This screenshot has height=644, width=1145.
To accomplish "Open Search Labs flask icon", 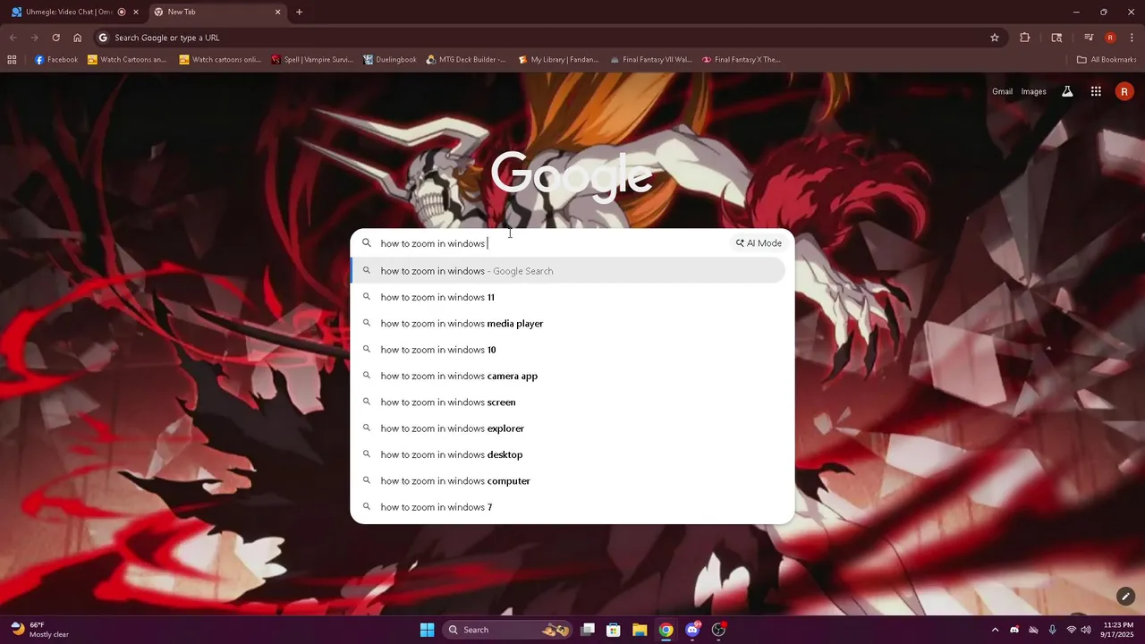I will tap(1067, 91).
